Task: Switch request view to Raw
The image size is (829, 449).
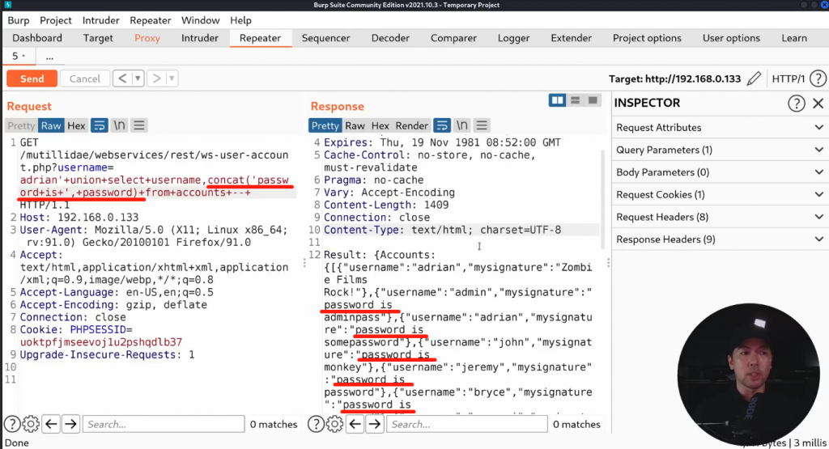Action: click(x=51, y=125)
